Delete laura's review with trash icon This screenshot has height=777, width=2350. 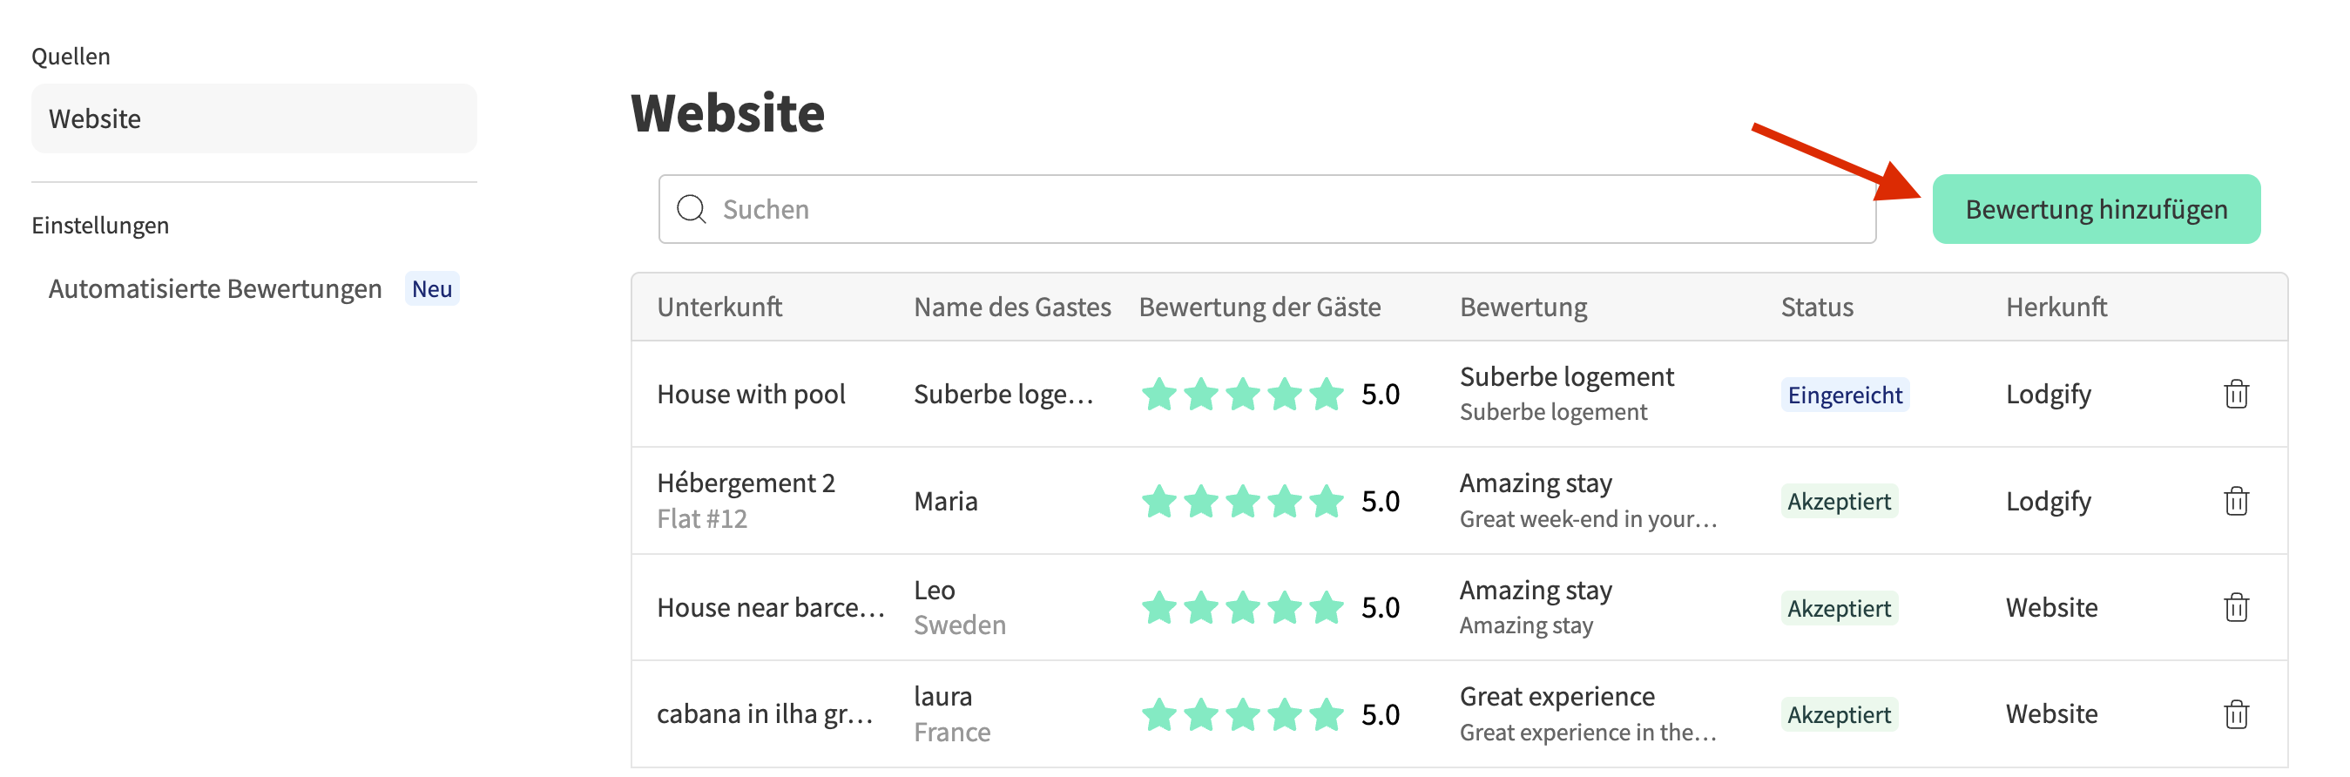point(2236,714)
